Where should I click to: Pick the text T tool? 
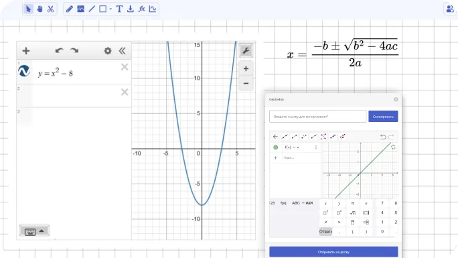(x=119, y=9)
